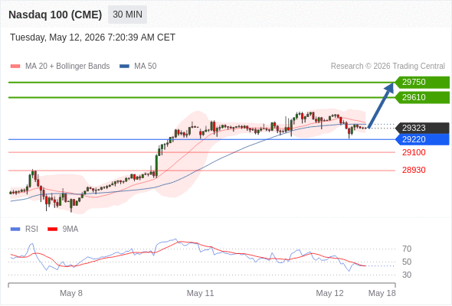The width and height of the screenshot is (452, 306).
Task: Click the Research © 2026 Trading Central credit
Action: point(388,67)
